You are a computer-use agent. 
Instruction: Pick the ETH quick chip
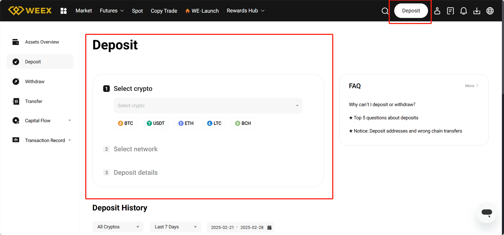[x=186, y=123]
